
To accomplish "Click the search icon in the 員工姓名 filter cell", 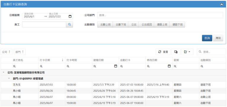I will click(14, 66).
